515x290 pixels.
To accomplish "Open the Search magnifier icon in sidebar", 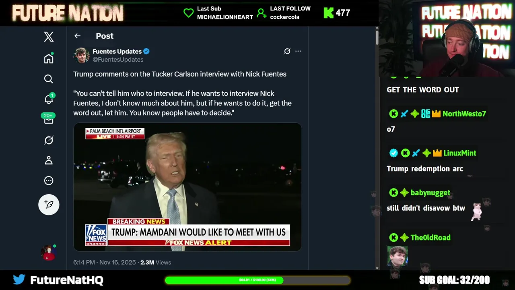I will click(49, 79).
